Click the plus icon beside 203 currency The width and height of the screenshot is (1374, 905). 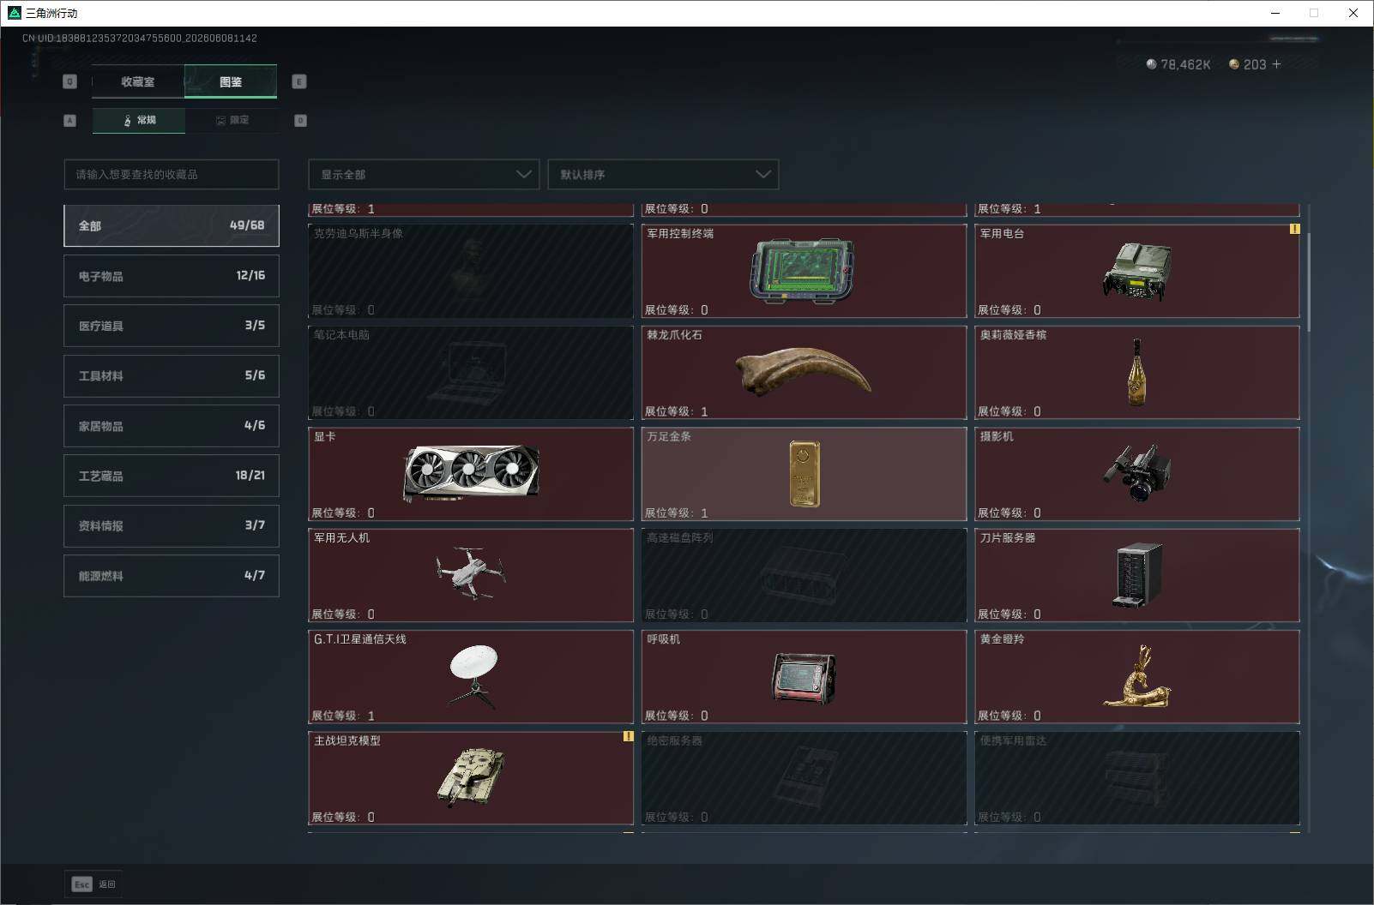[x=1276, y=64]
